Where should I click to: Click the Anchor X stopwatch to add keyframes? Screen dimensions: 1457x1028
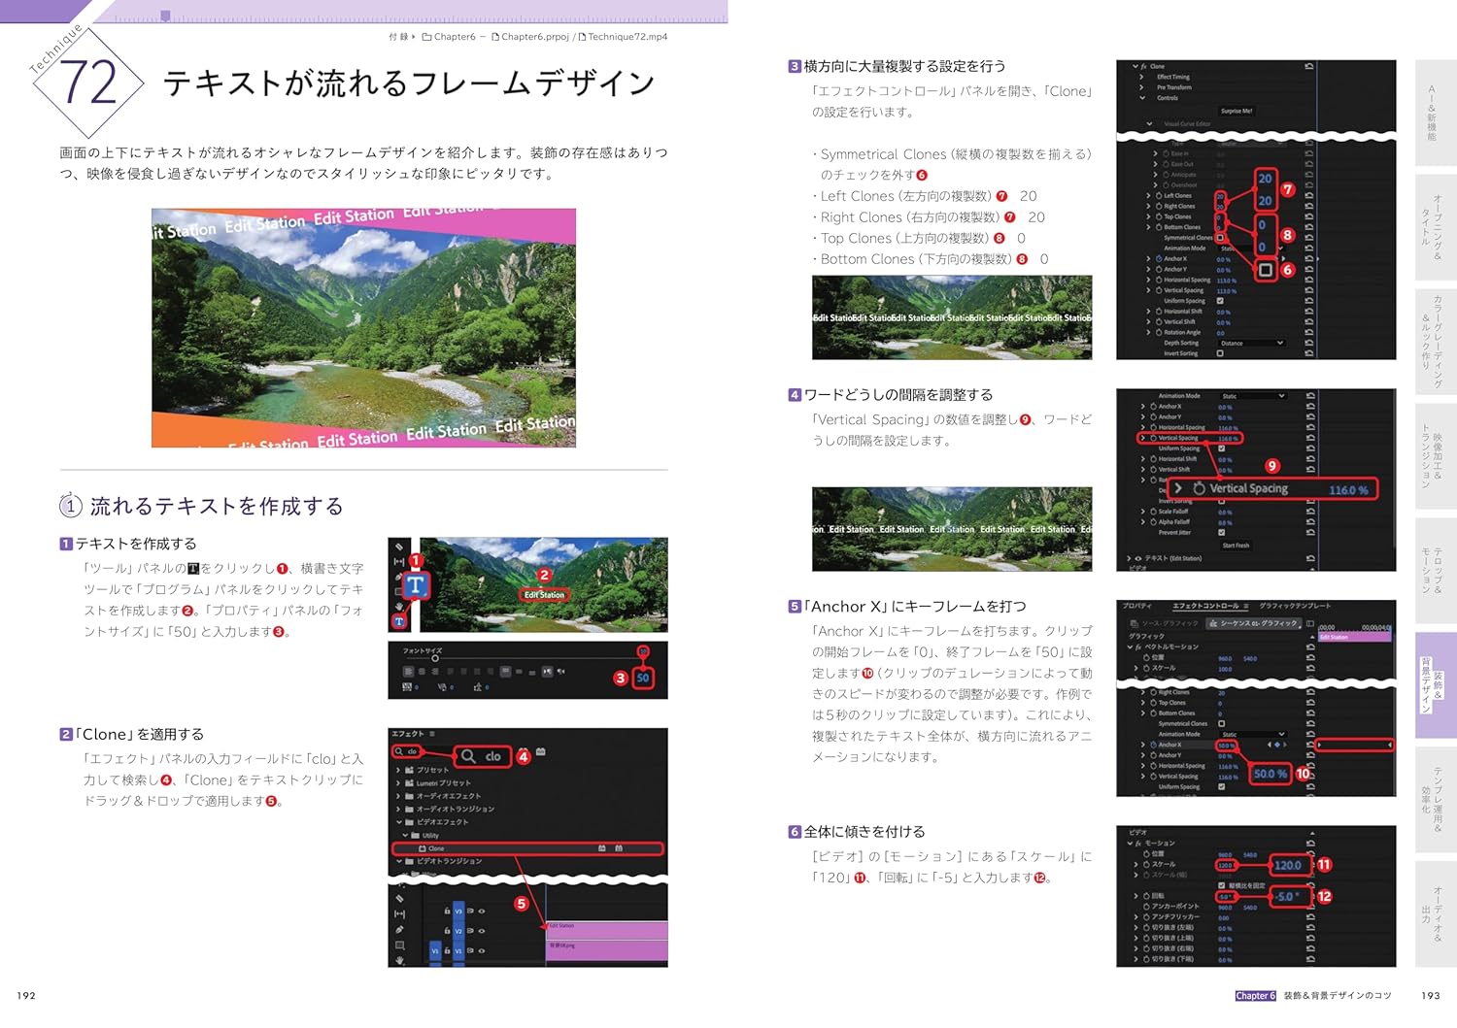pyautogui.click(x=1153, y=744)
